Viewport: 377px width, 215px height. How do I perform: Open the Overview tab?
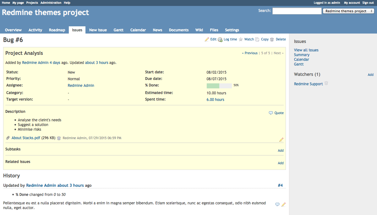coord(13,30)
